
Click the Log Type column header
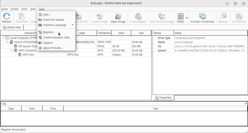coord(11,108)
